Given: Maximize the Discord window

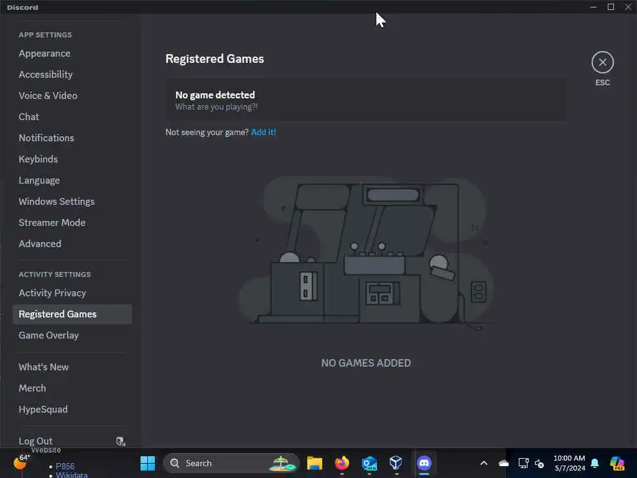Looking at the screenshot, I should point(611,7).
